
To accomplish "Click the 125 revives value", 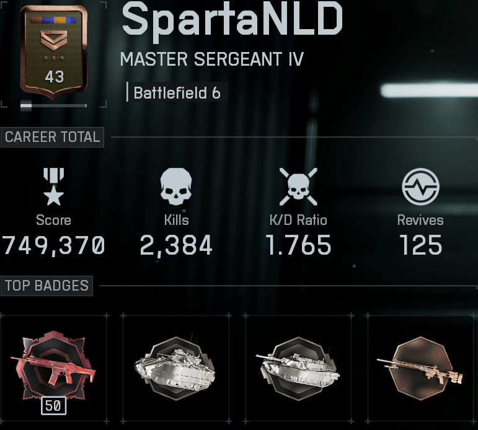I will click(421, 245).
